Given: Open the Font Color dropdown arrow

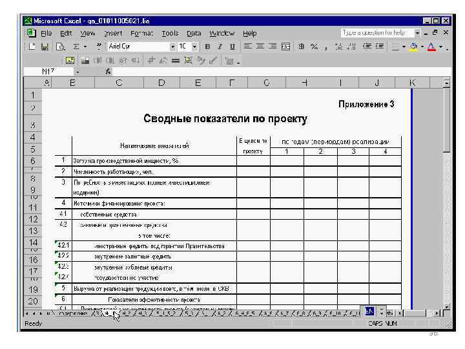Looking at the screenshot, I should point(440,47).
